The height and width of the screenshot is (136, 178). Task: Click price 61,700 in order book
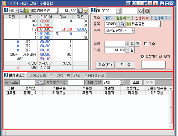pos(45,34)
